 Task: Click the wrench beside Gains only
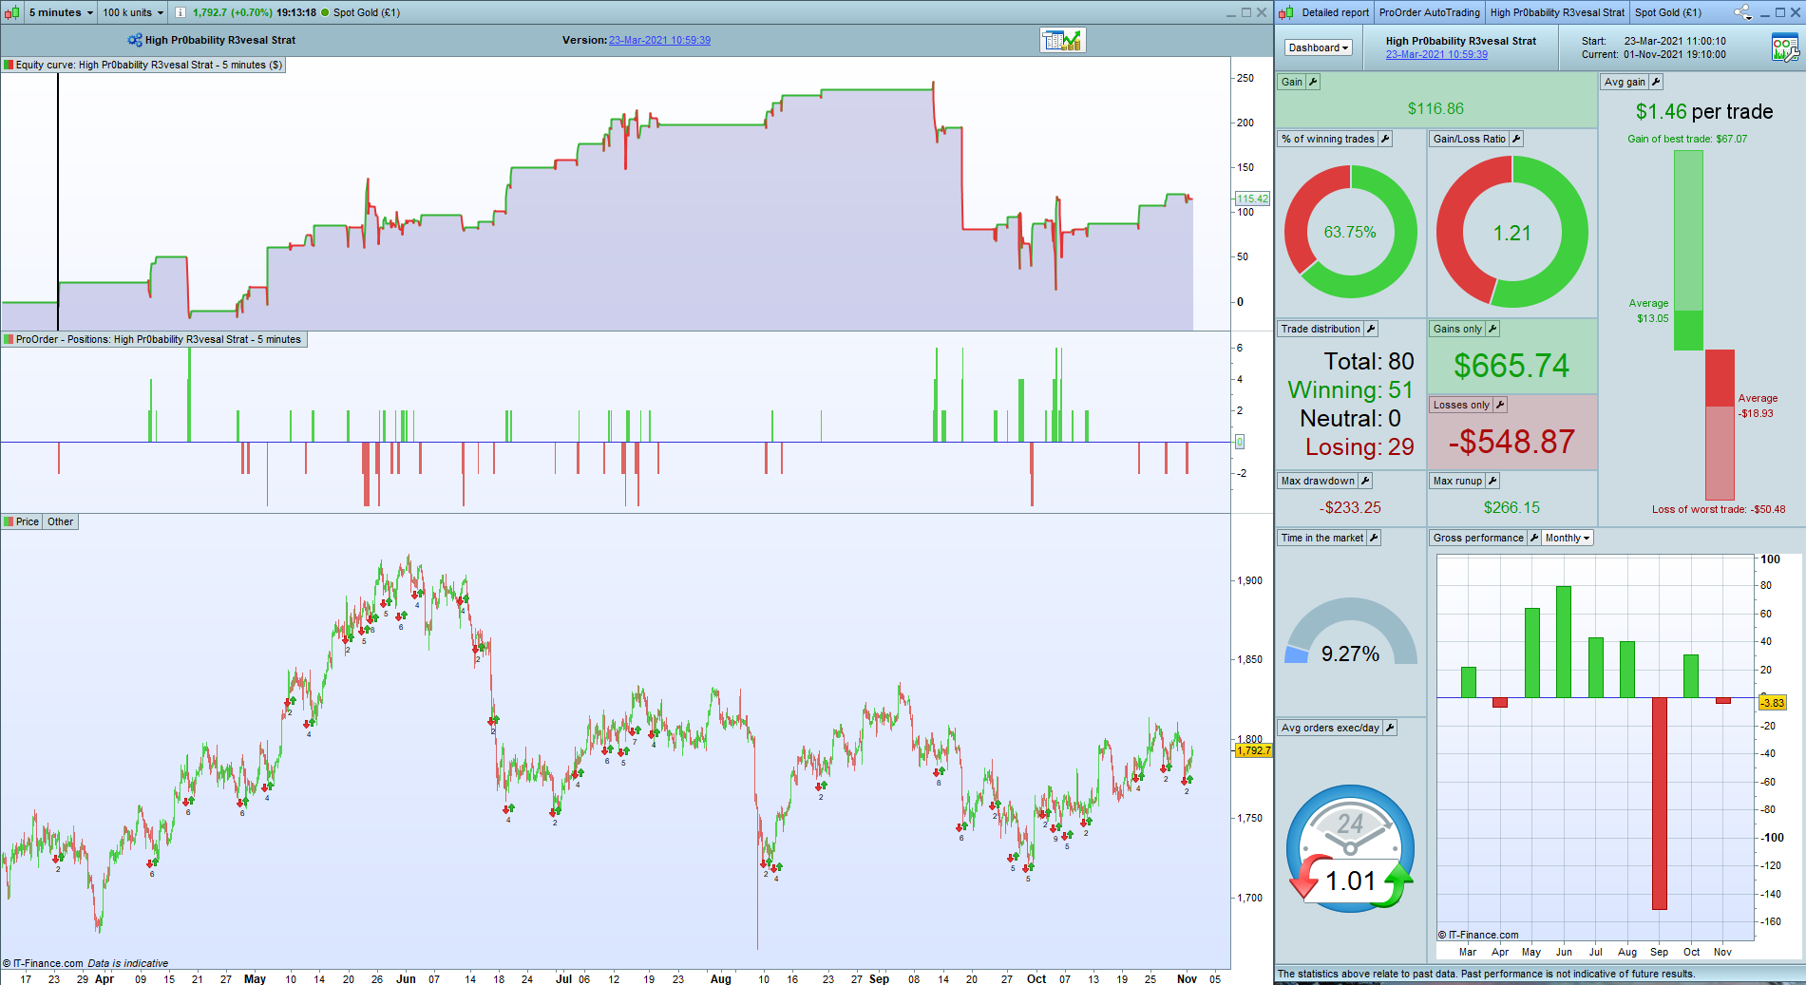click(1492, 329)
